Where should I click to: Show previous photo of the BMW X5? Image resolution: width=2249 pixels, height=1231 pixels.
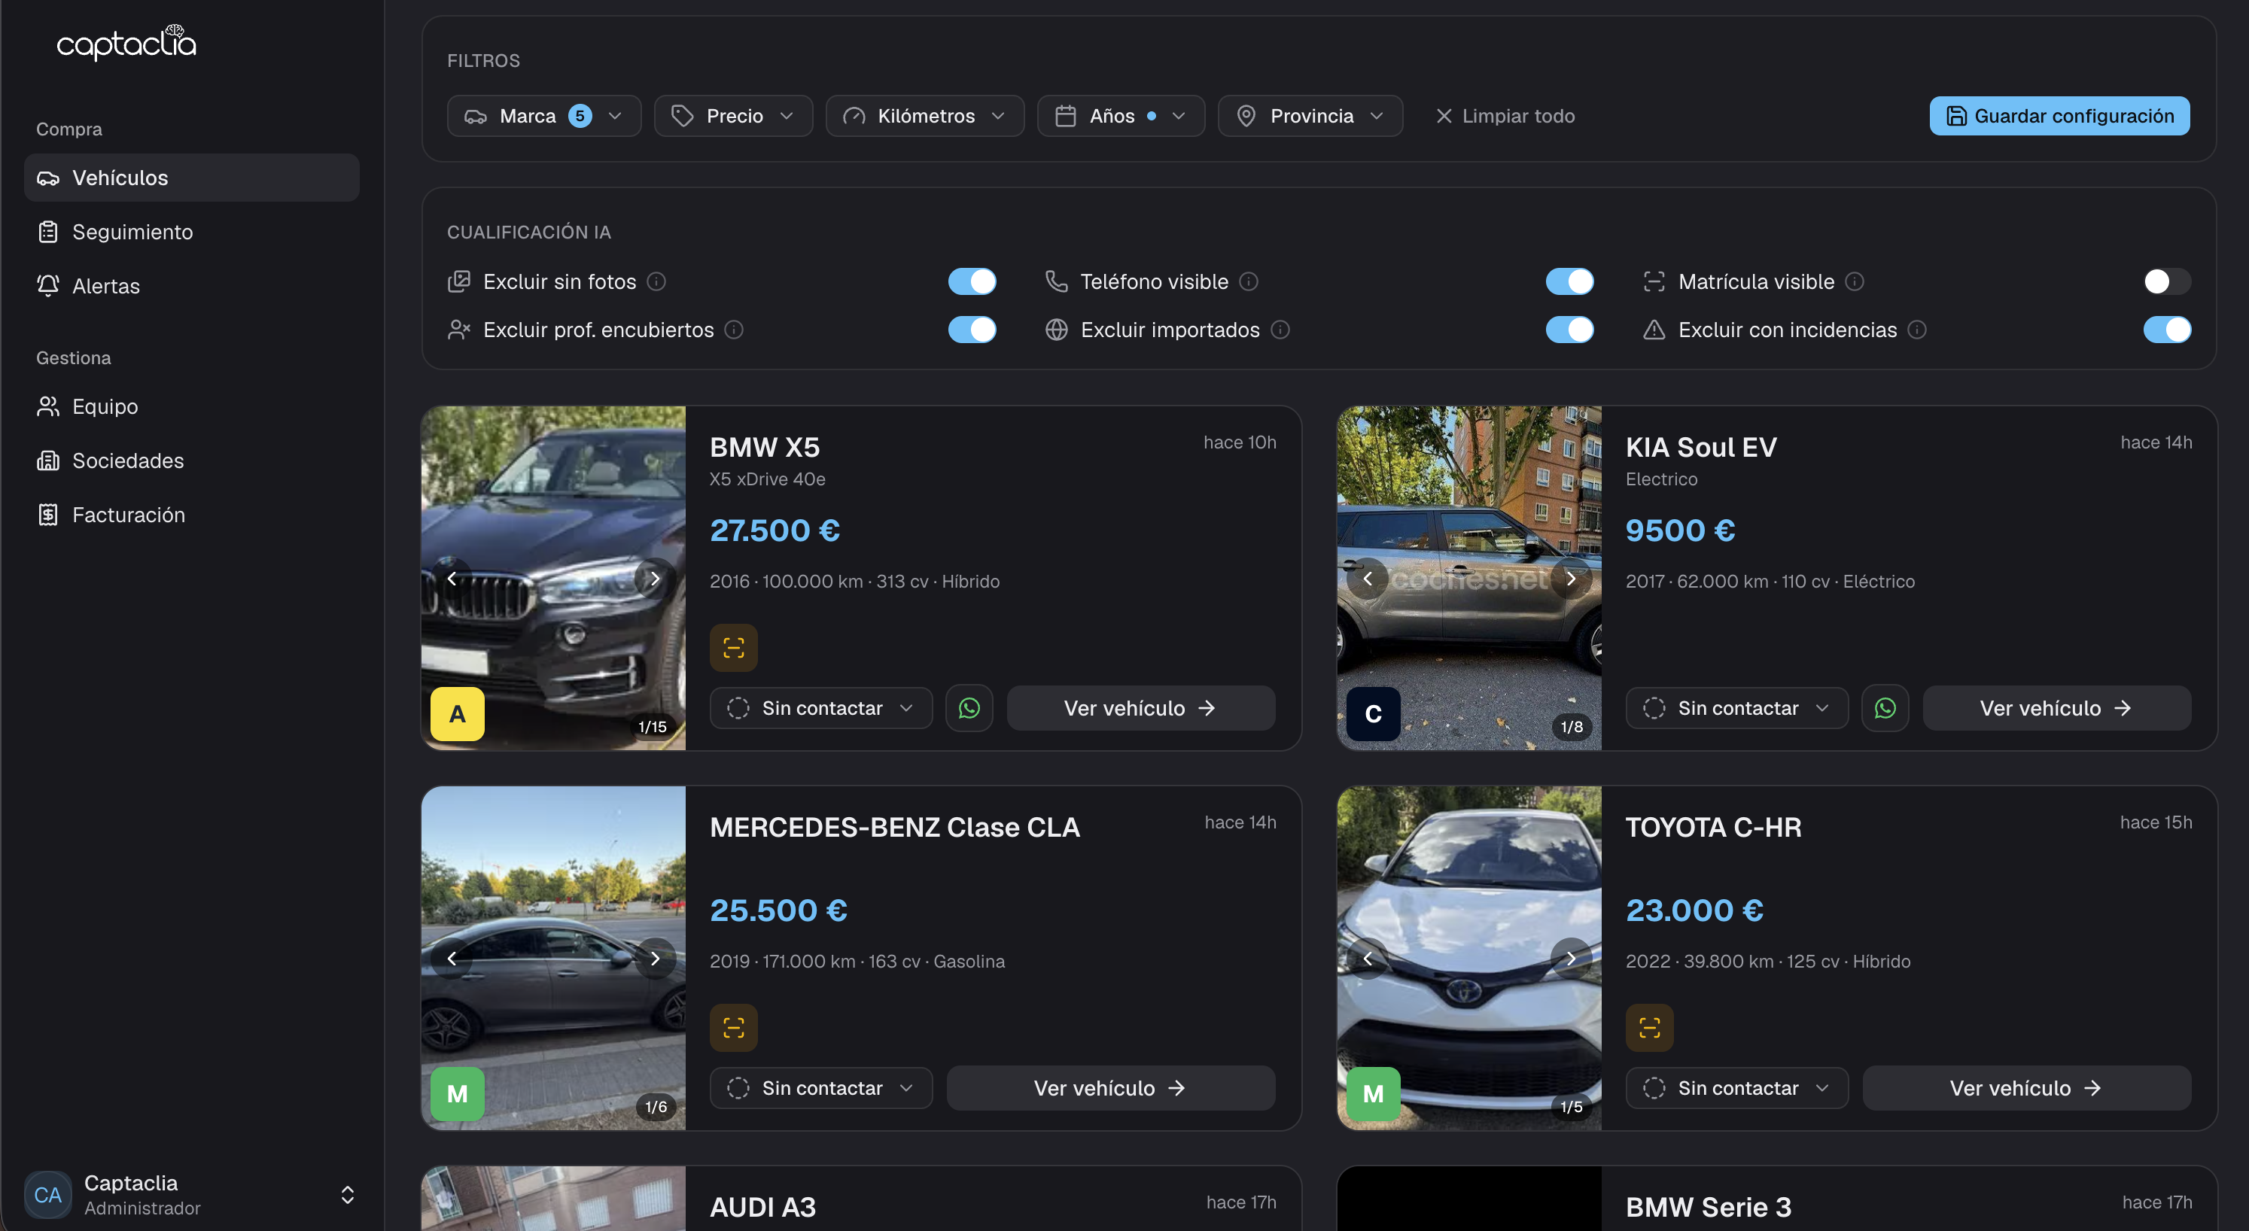[x=452, y=578]
